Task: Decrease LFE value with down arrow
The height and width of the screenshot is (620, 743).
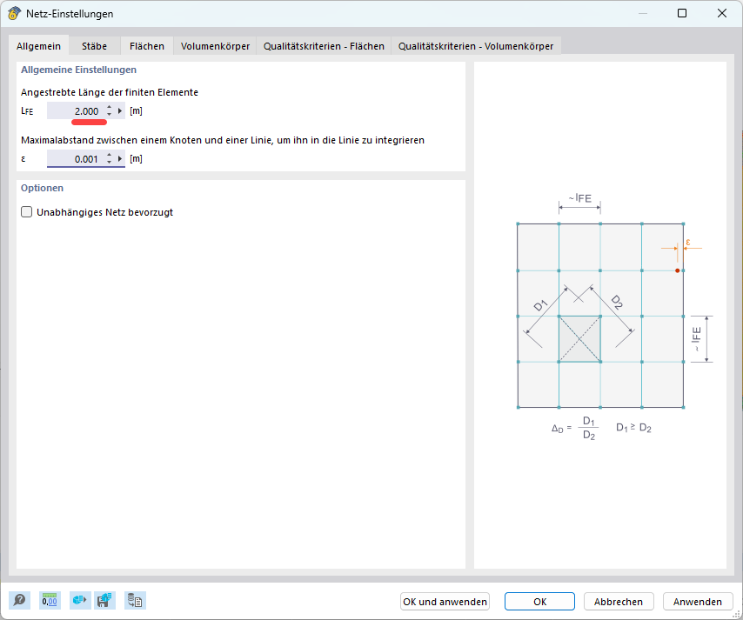Action: [x=109, y=115]
